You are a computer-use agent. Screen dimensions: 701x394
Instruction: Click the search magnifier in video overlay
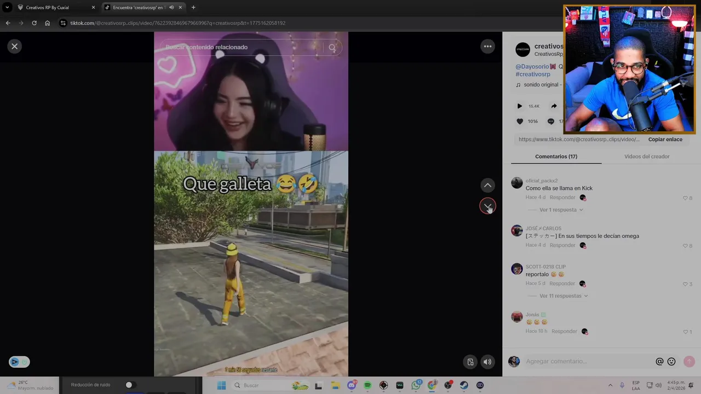point(332,48)
